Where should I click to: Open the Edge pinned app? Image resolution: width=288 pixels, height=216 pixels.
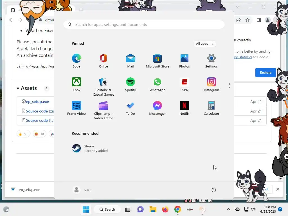[x=76, y=61]
